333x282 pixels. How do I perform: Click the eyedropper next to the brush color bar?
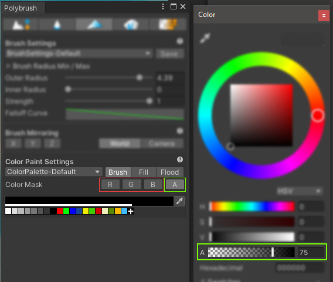tap(179, 201)
